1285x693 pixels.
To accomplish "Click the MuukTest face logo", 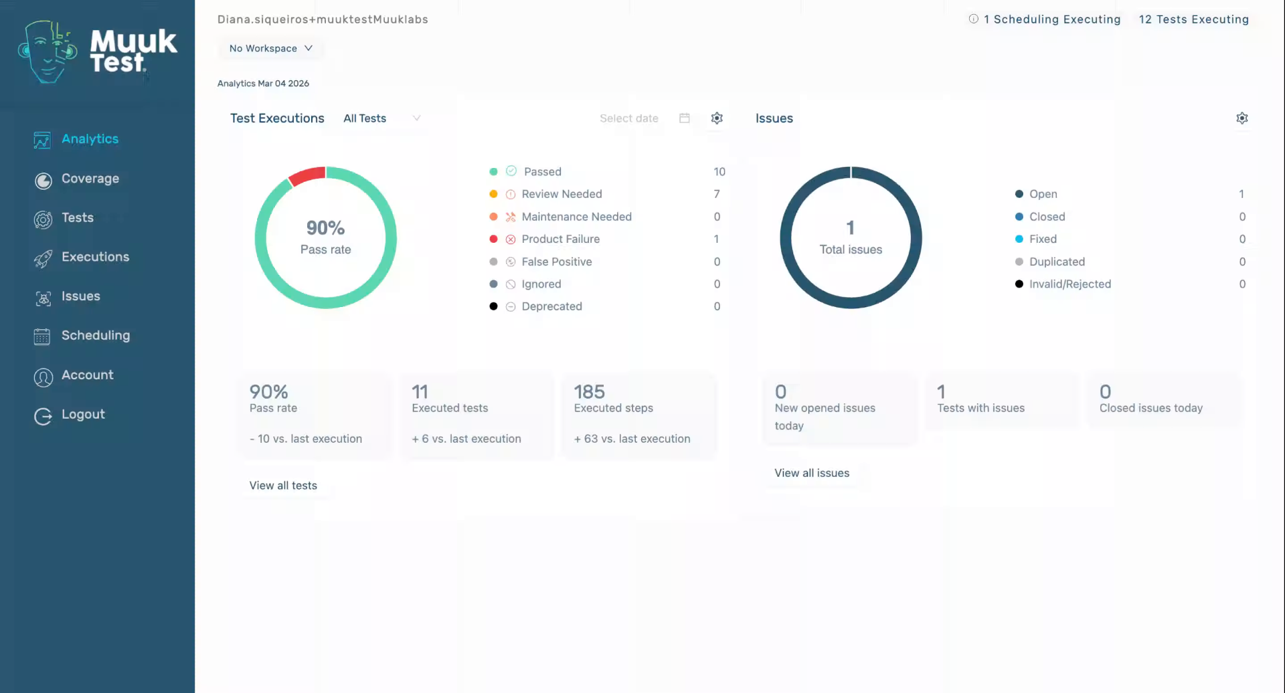I will click(47, 52).
